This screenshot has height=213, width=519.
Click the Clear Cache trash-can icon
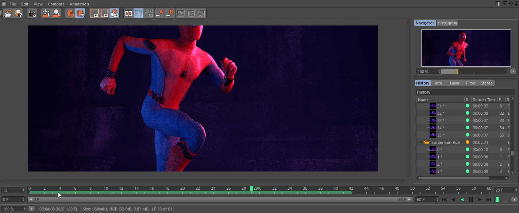(x=70, y=13)
